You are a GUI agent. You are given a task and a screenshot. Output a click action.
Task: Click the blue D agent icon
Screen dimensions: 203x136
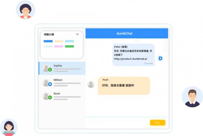(160, 58)
